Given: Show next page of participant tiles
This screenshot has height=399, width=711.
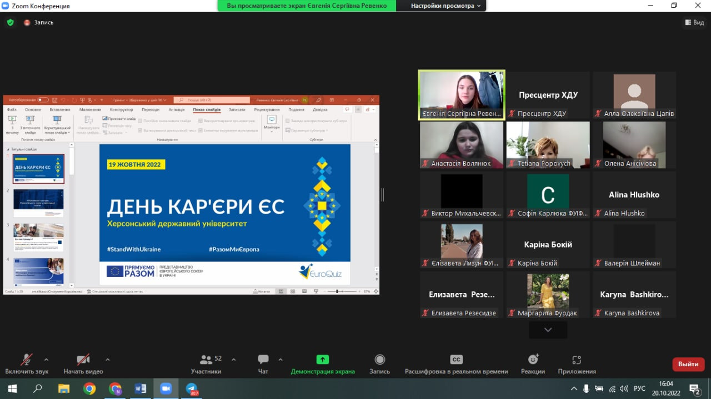Looking at the screenshot, I should pyautogui.click(x=548, y=330).
